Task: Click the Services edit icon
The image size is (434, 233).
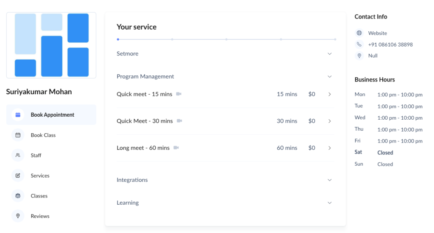Action: tap(18, 175)
